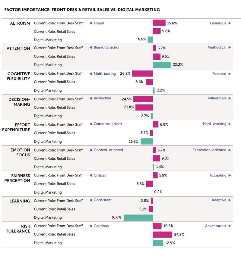
Task: Click the left arrow beside Frugal
Action: [90, 23]
